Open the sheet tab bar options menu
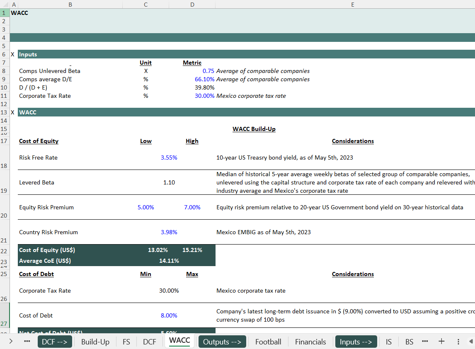The width and height of the screenshot is (475, 349). (x=458, y=342)
